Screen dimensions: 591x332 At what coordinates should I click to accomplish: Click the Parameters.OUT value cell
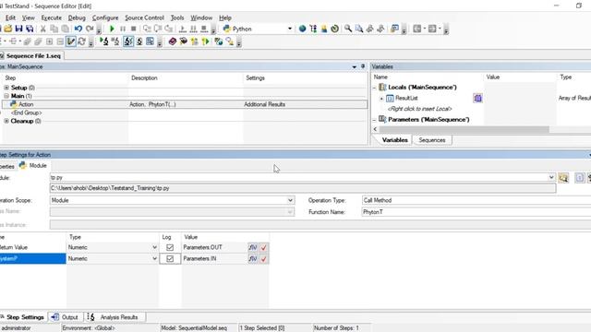[214, 247]
